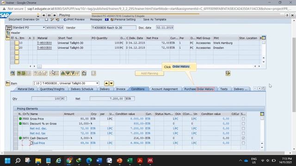Toggle statistical checkbox for Gross Price row
The image size is (296, 166).
pos(243,119)
